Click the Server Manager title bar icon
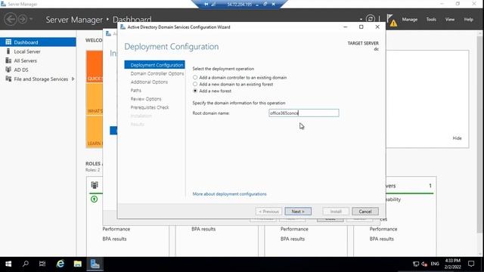The width and height of the screenshot is (484, 272). [3, 4]
